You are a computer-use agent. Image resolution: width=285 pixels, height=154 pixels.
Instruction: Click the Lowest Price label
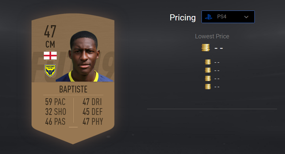tap(212, 37)
